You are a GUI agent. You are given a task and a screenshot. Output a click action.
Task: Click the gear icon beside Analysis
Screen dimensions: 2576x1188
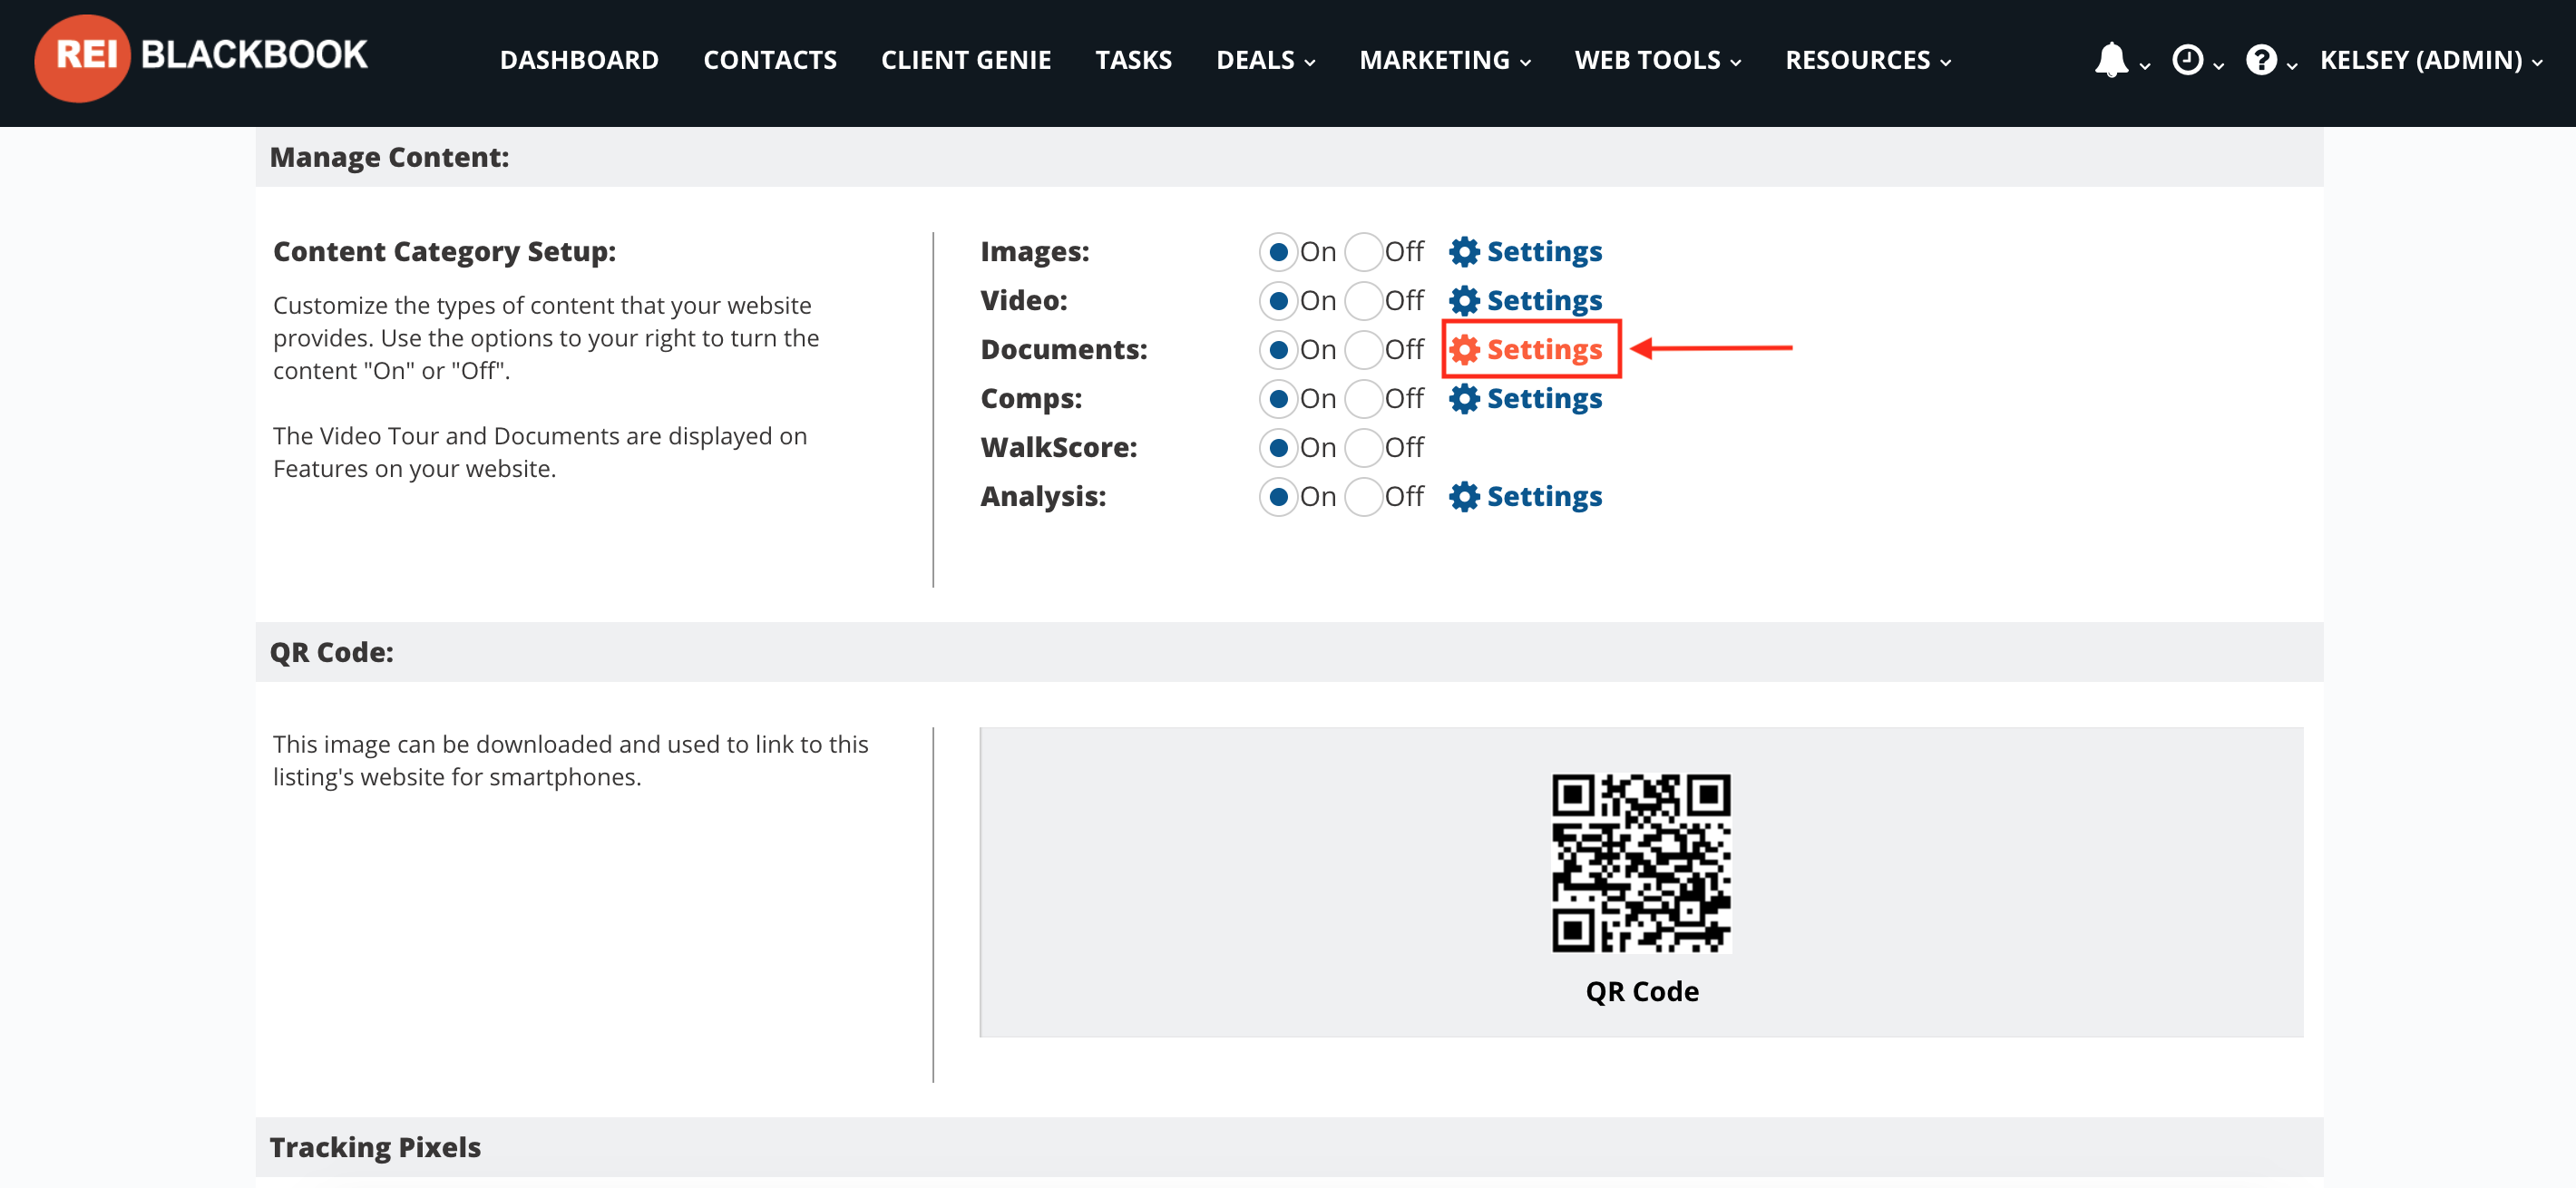tap(1464, 497)
